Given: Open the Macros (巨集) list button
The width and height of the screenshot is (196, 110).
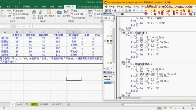Looking at the screenshot, I should (x=9, y=13).
